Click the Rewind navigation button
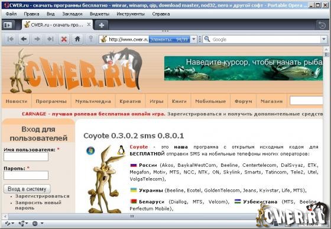The width and height of the screenshot is (331, 229). click(11, 39)
